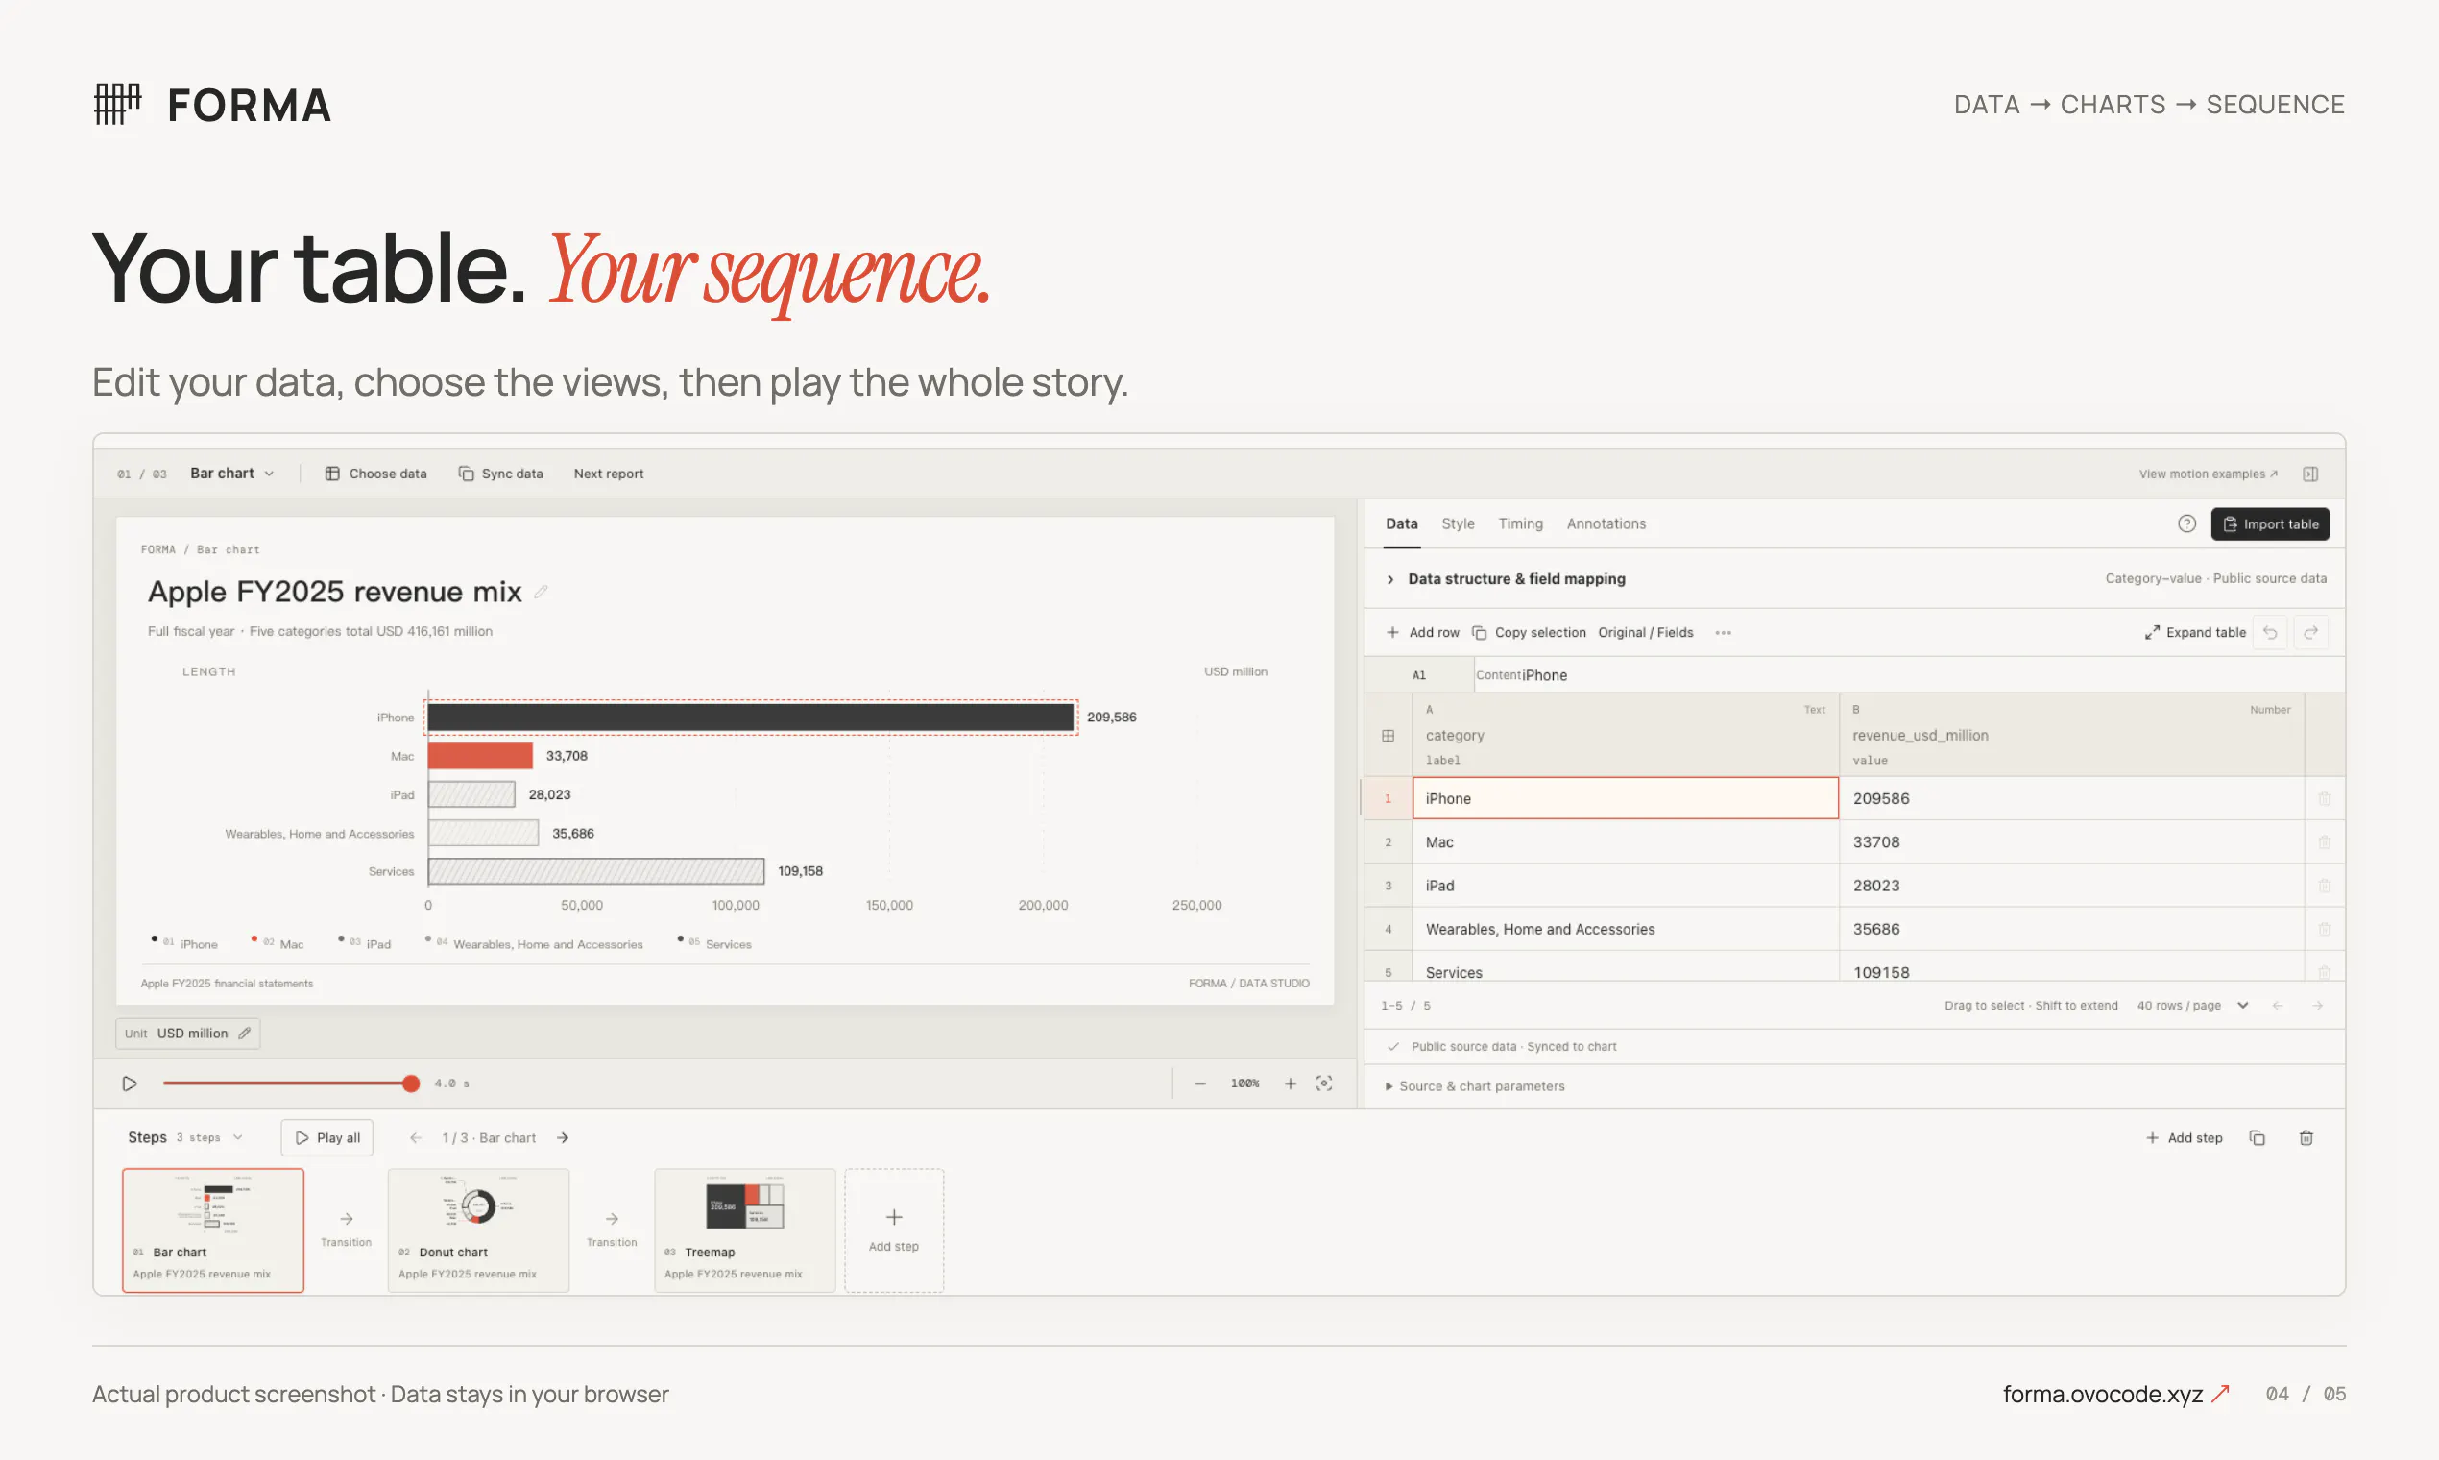Go to previous step arrow
The height and width of the screenshot is (1460, 2439).
pyautogui.click(x=415, y=1137)
